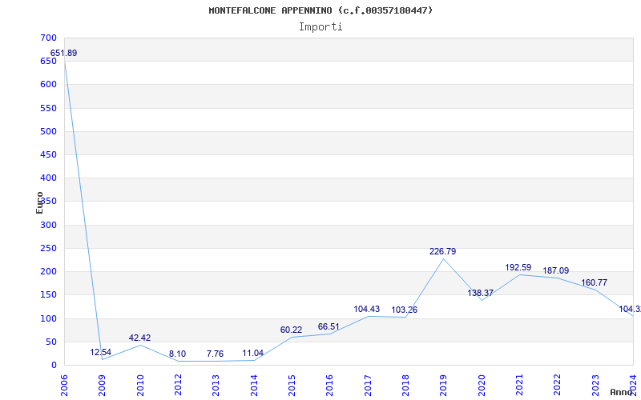
Task: Click the 651.89 data point label
Action: [63, 54]
